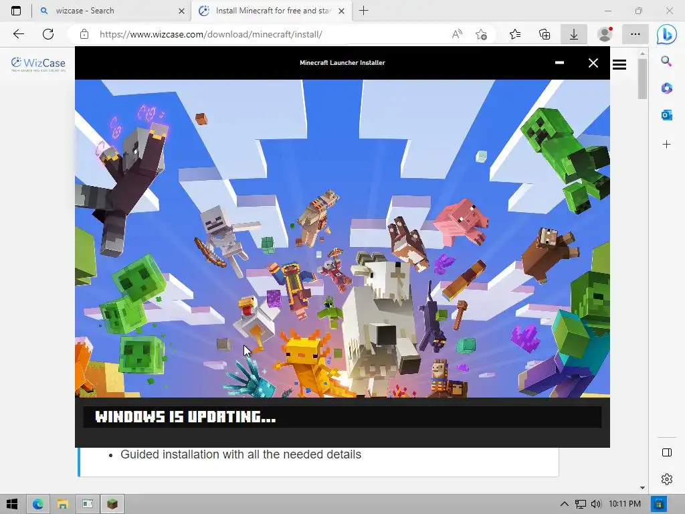Click 'Guided installation with all the needed details'

241,454
